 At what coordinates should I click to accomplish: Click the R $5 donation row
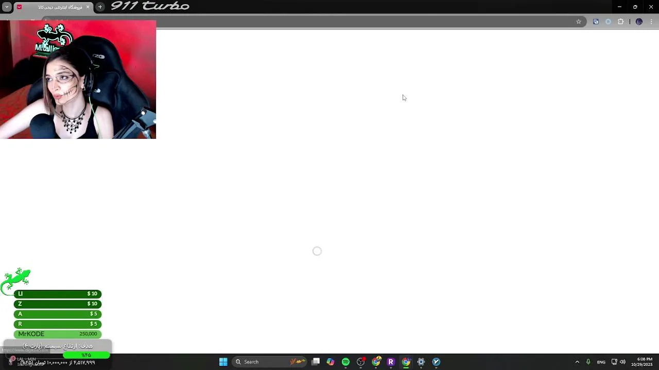click(x=57, y=324)
